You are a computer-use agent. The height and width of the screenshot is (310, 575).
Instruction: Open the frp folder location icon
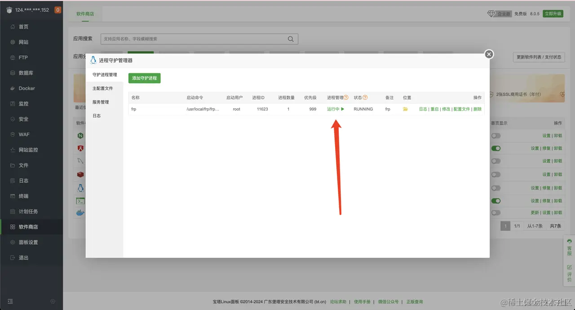click(406, 109)
